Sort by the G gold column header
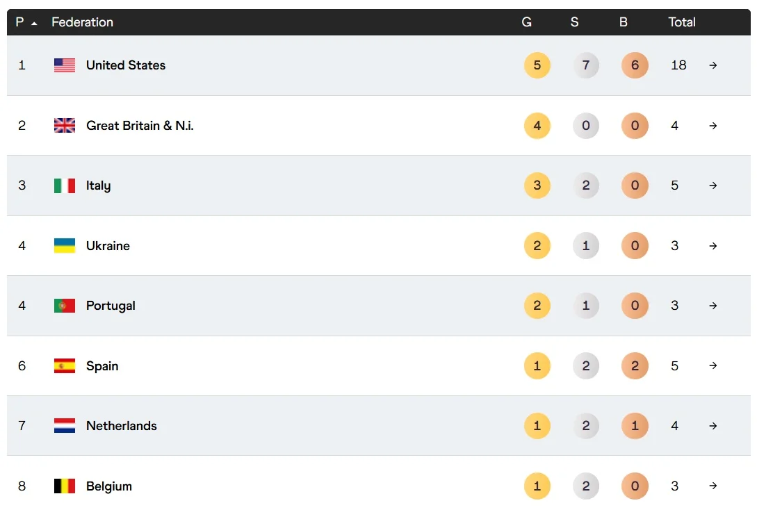The width and height of the screenshot is (757, 519). (527, 22)
